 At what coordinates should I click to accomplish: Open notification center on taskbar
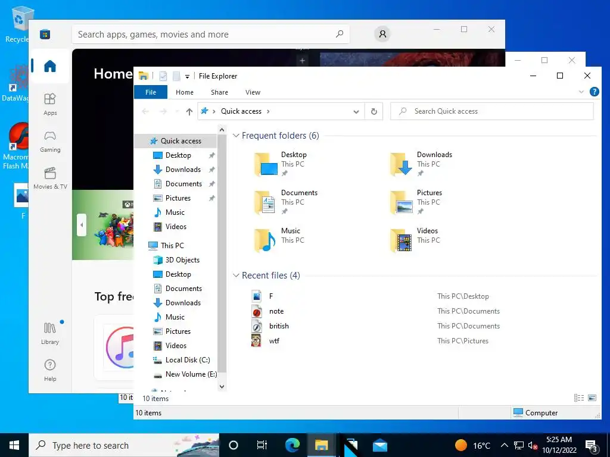tap(592, 445)
